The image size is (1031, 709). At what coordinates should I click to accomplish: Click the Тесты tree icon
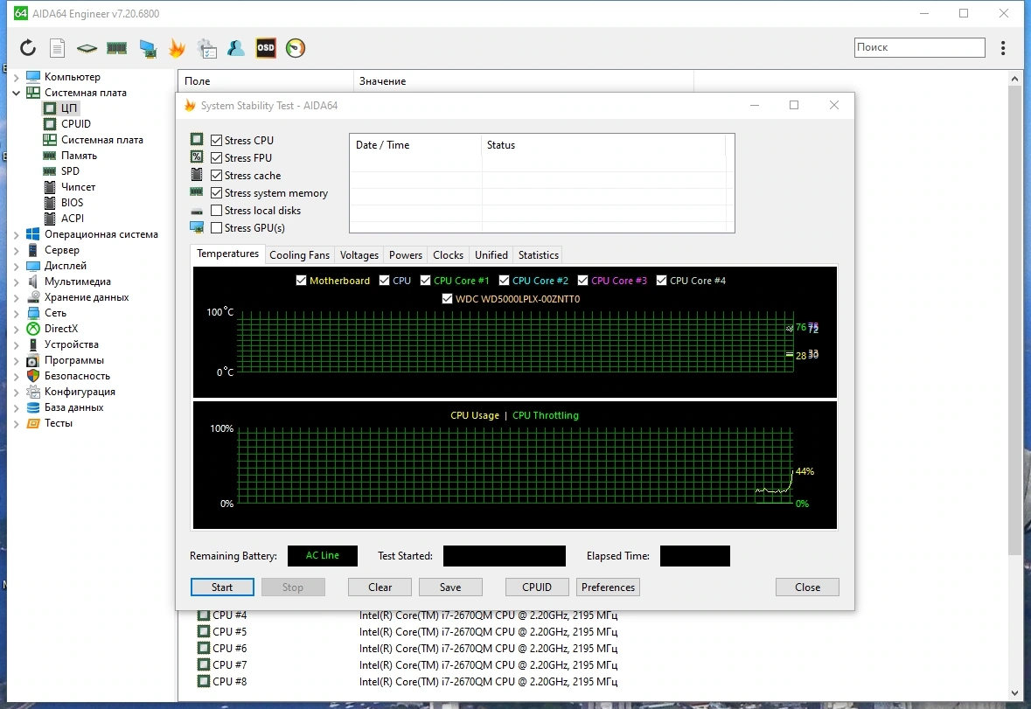point(33,423)
